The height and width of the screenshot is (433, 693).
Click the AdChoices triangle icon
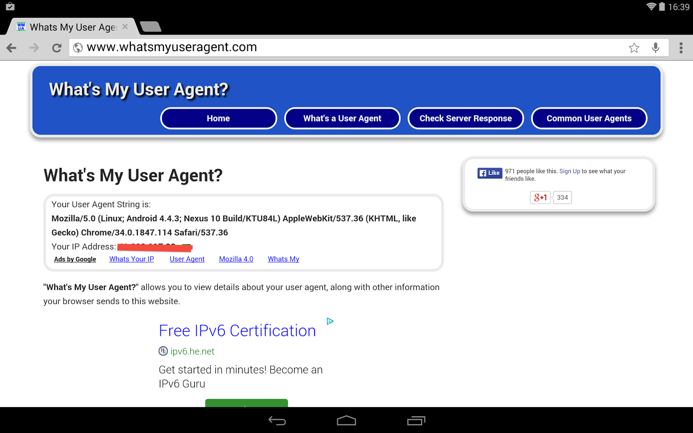[x=330, y=321]
